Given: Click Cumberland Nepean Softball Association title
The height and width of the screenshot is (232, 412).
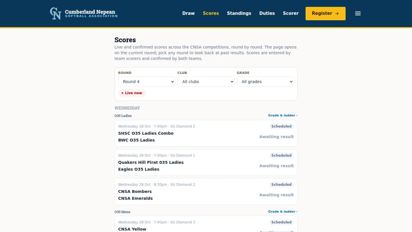Looking at the screenshot, I should [91, 13].
